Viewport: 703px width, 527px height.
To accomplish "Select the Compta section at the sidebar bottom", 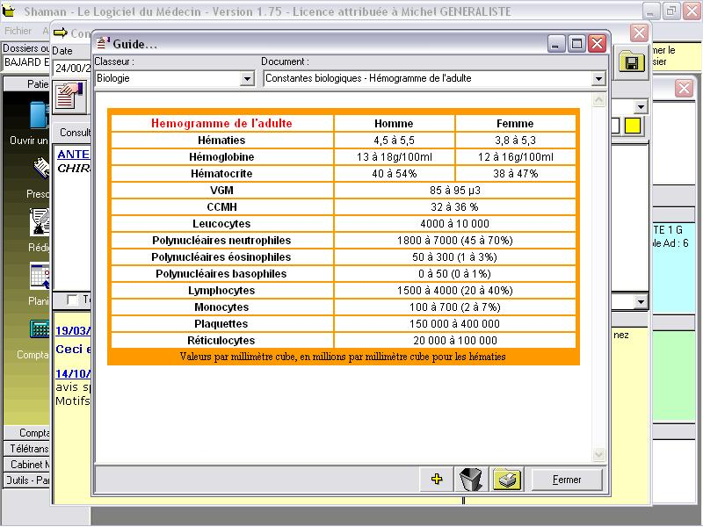I will [27, 432].
